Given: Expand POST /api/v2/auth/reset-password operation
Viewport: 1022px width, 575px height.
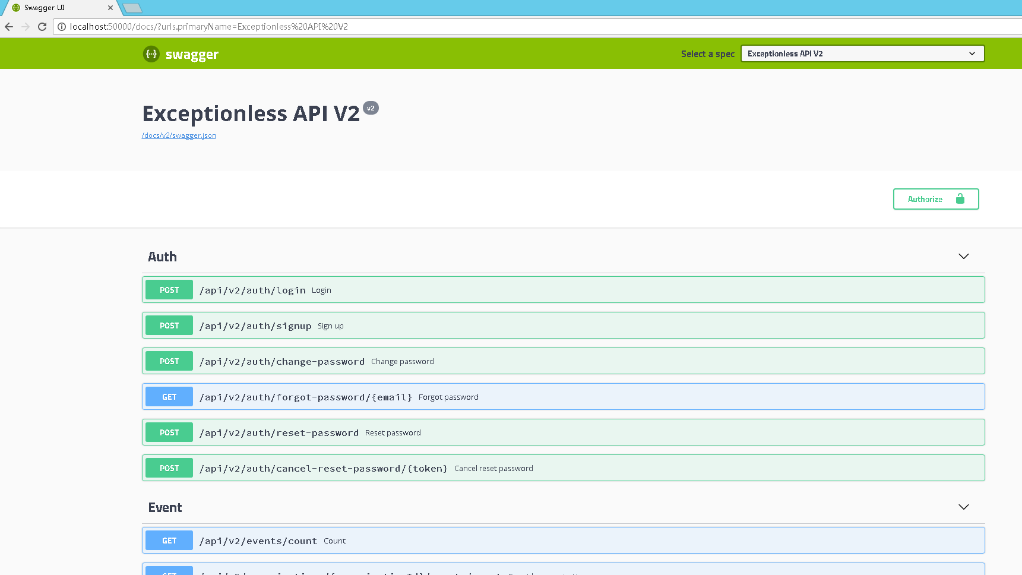Looking at the screenshot, I should (x=563, y=432).
